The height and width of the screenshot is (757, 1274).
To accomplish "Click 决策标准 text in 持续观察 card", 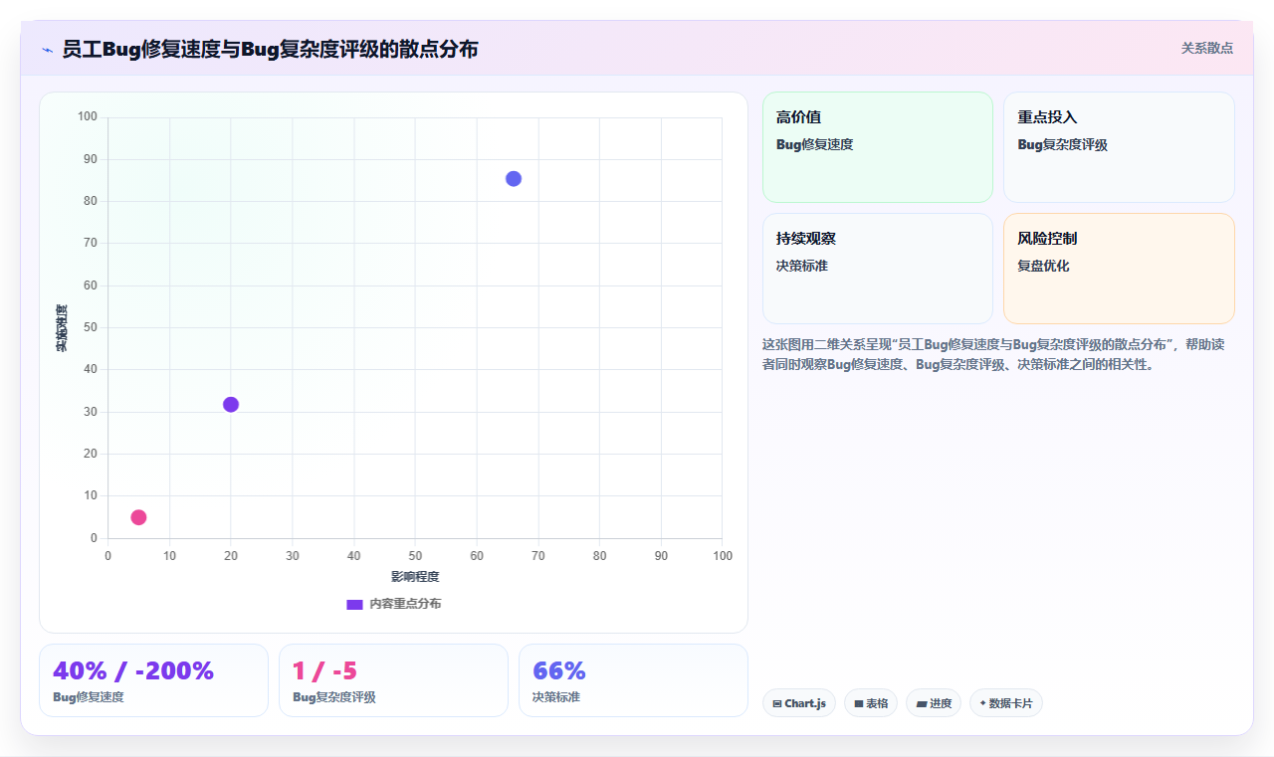I will [802, 266].
